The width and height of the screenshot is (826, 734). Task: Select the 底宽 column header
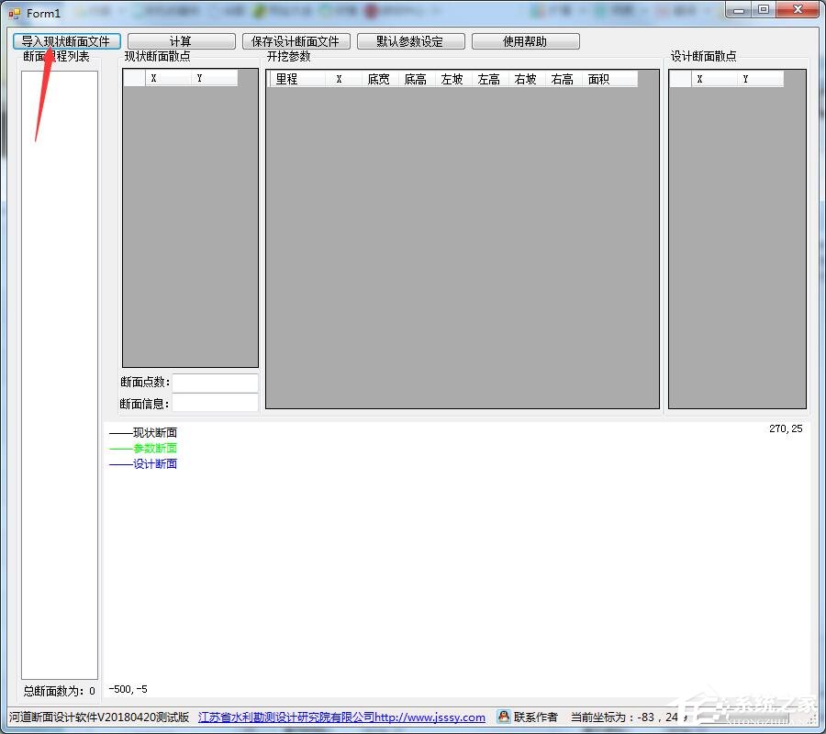pos(380,79)
